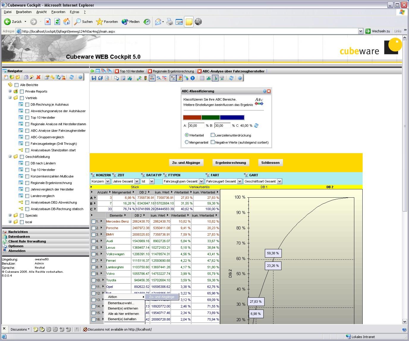Click the red delete icon in Navigator toolbar
Image resolution: width=409 pixels, height=341 pixels.
tap(38, 77)
